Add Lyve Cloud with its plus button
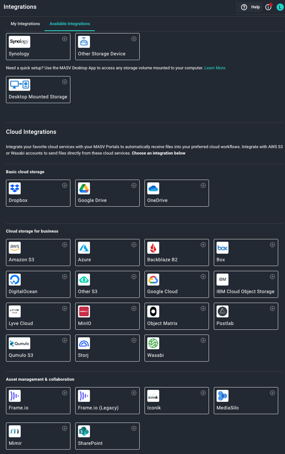The image size is (285, 454). click(x=65, y=308)
